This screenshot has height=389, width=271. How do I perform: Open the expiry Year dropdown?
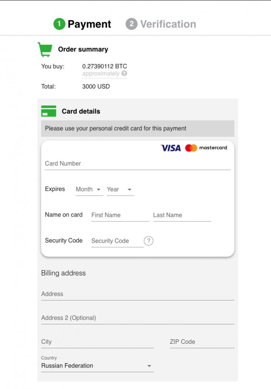(x=120, y=189)
